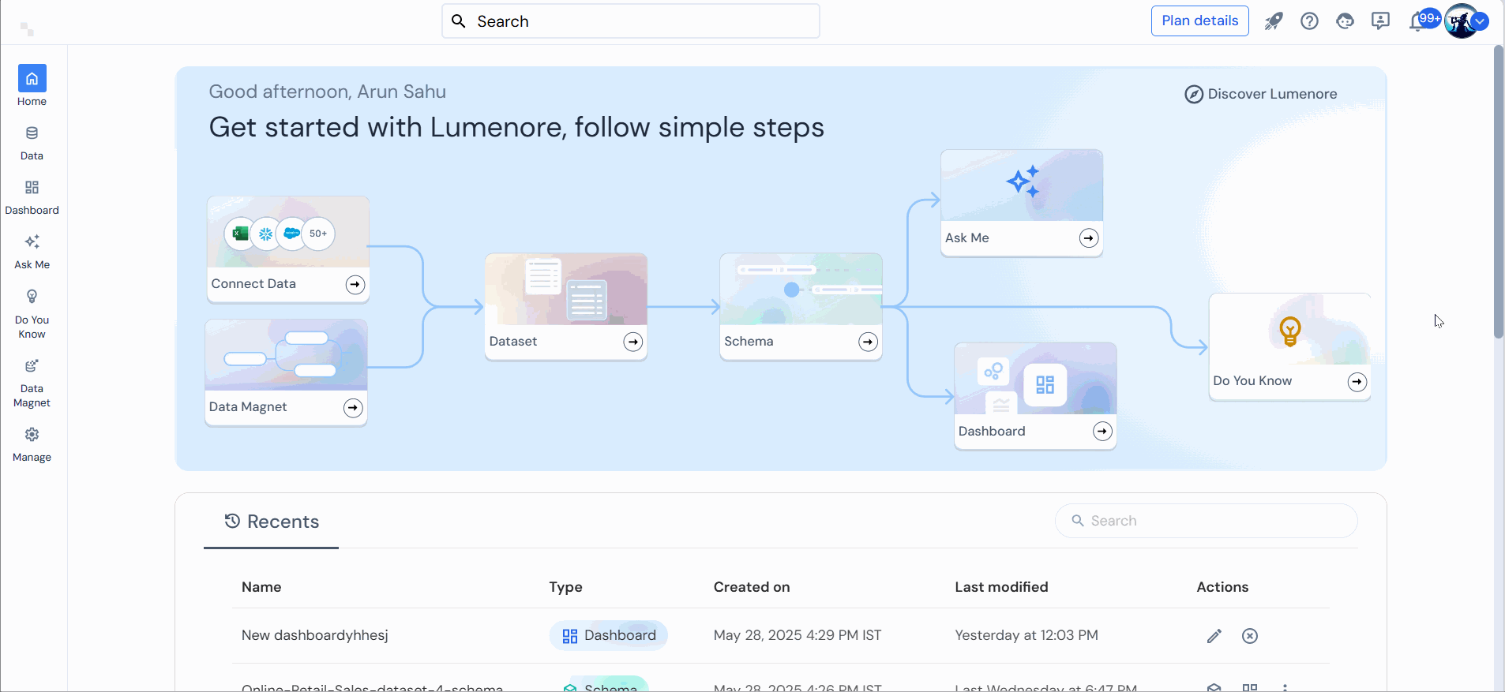Select Home in the sidebar
Viewport: 1505px width, 692px height.
[32, 85]
